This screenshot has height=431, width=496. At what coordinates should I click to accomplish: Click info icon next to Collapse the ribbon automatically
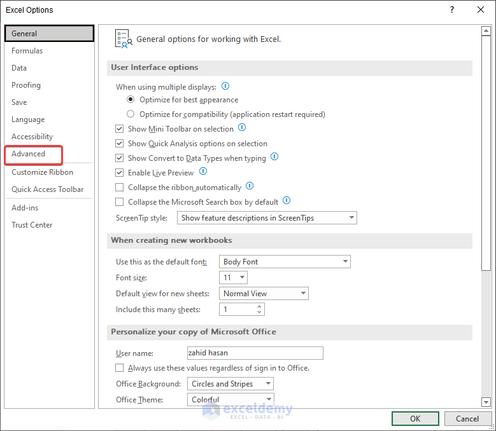click(250, 186)
